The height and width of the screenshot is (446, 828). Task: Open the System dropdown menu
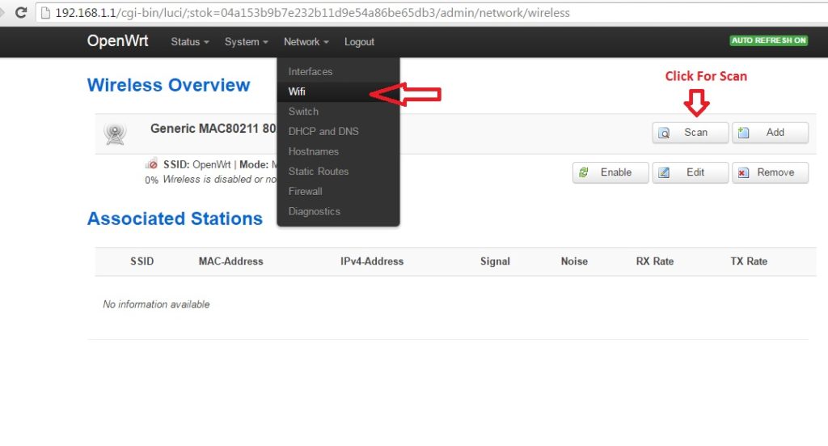(247, 42)
